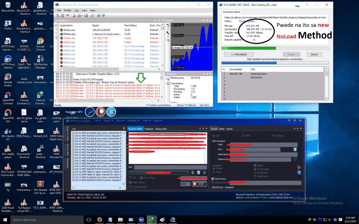
Task: Click the blue refresh icon in Tunnel panel
Action: (x=299, y=173)
